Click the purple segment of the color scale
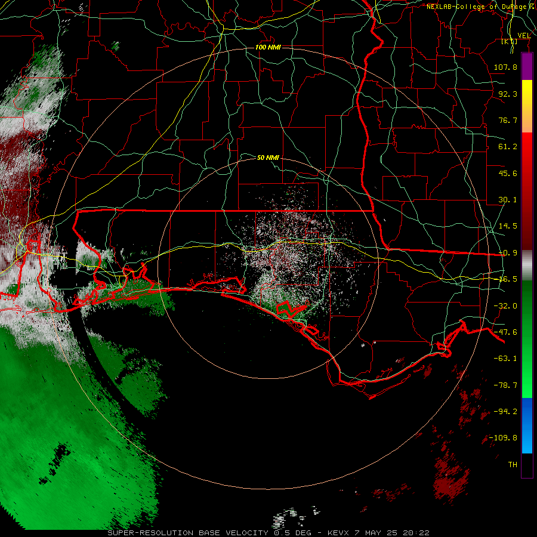 [527, 66]
